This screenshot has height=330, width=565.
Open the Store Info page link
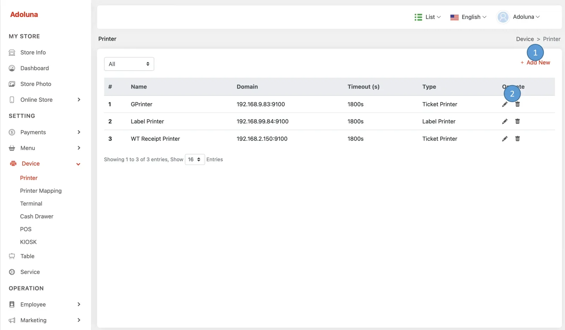pos(33,53)
